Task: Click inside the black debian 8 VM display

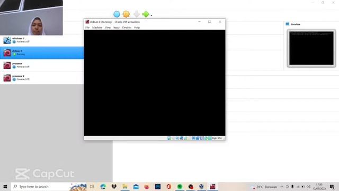Action: click(x=155, y=83)
